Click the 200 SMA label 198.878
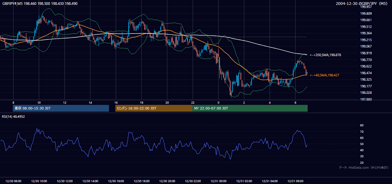392x184 pixels. tap(325, 55)
